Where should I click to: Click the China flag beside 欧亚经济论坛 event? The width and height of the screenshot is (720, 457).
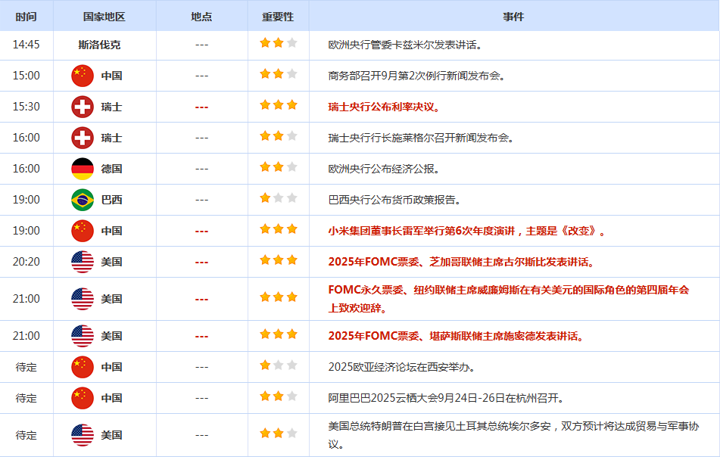(x=83, y=367)
